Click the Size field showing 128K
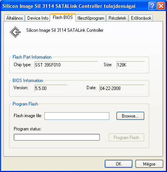This screenshot has height=172, width=167. point(131,65)
